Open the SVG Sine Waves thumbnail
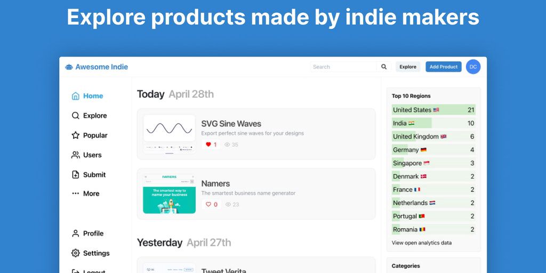Viewport: 546px width, 273px height. [169, 134]
